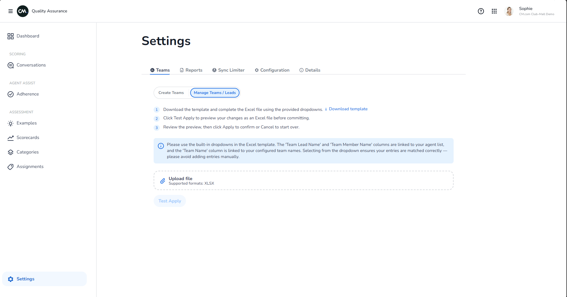Click the Conversations chat icon
The image size is (567, 297).
click(x=11, y=65)
